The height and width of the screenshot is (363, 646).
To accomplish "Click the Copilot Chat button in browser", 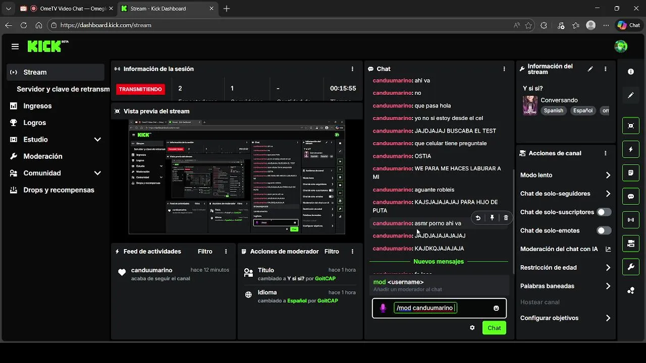I will tap(628, 25).
